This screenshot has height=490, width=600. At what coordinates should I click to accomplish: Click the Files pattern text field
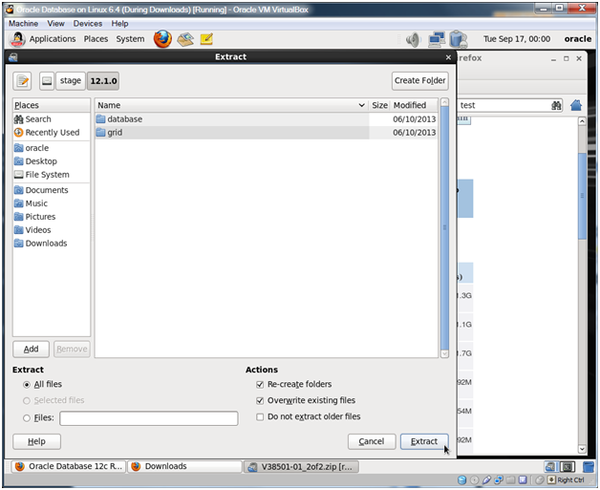click(x=148, y=418)
